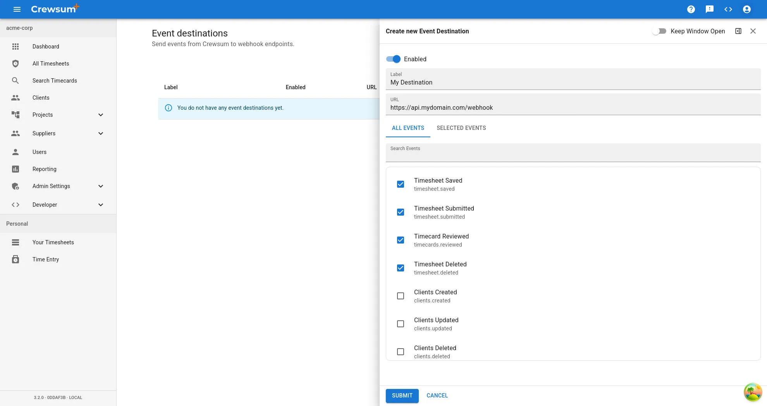Select the All Events tab
Viewport: 767px width, 406px height.
coord(408,128)
